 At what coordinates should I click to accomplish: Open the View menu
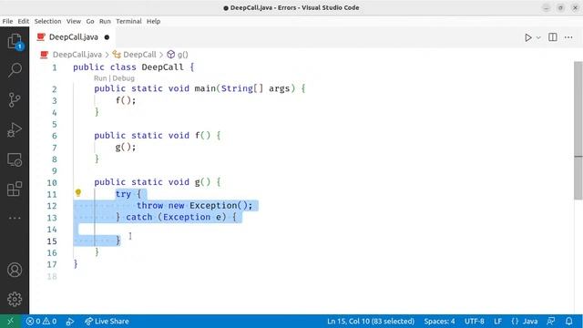tap(74, 21)
